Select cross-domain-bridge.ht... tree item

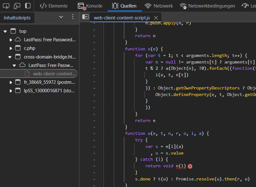(x=50, y=57)
